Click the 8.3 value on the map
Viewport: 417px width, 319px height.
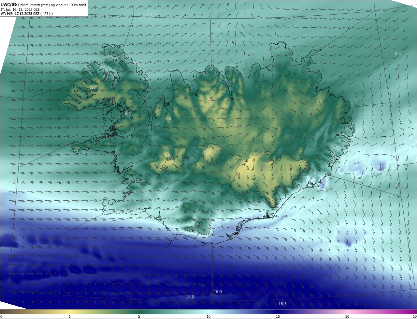(x=149, y=14)
